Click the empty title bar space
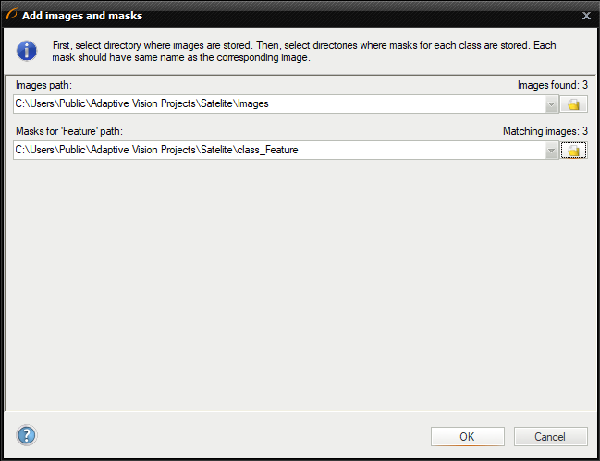This screenshot has height=461, width=600. (x=370, y=16)
